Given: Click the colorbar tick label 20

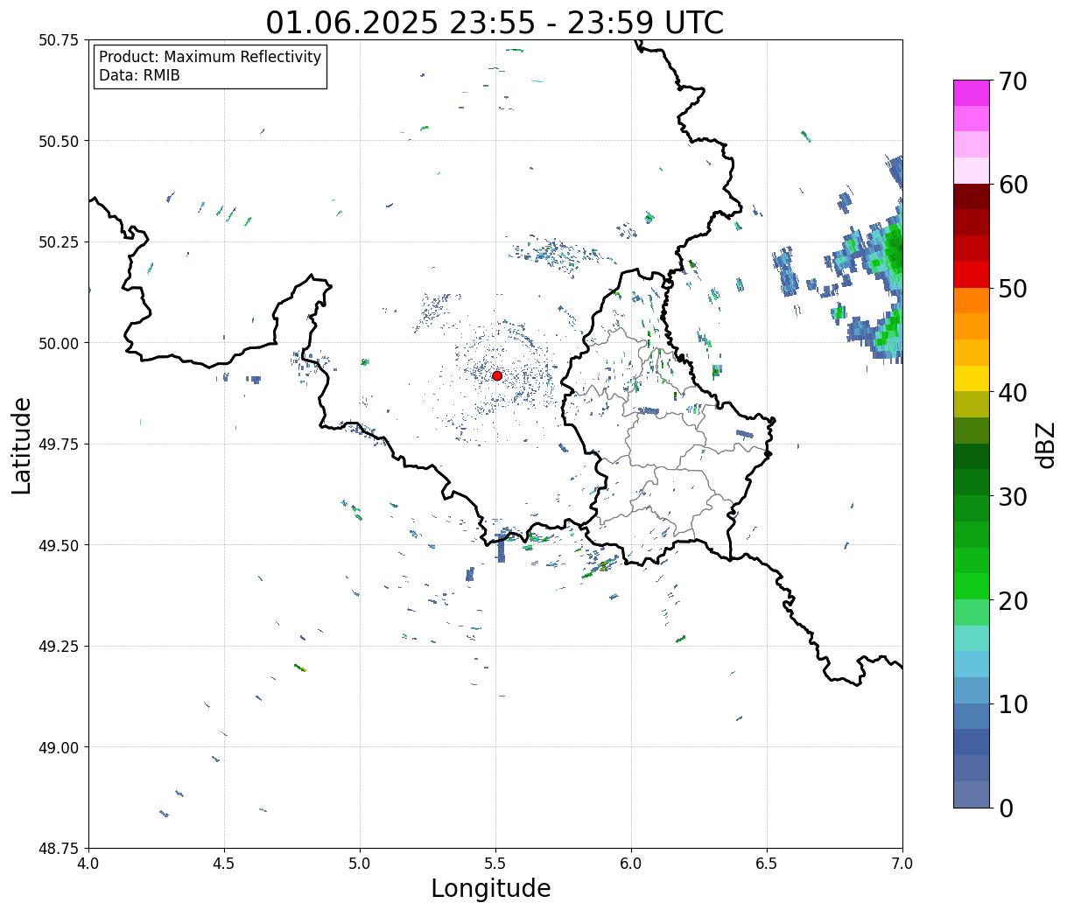Looking at the screenshot, I should click(x=1013, y=601).
